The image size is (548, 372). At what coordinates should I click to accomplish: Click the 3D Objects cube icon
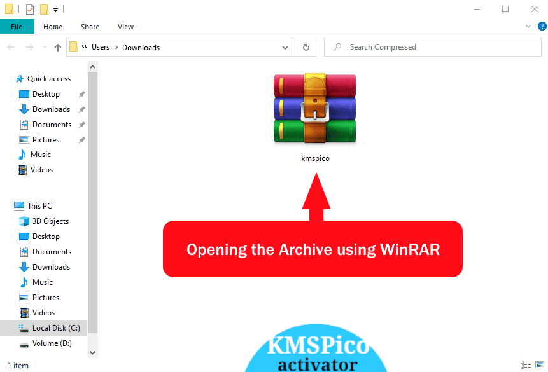tap(24, 221)
